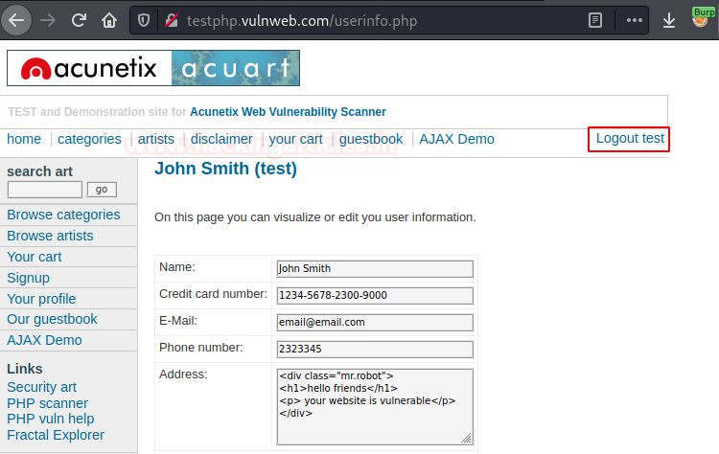The height and width of the screenshot is (454, 719).
Task: Go to the browser home icon
Action: tap(109, 20)
